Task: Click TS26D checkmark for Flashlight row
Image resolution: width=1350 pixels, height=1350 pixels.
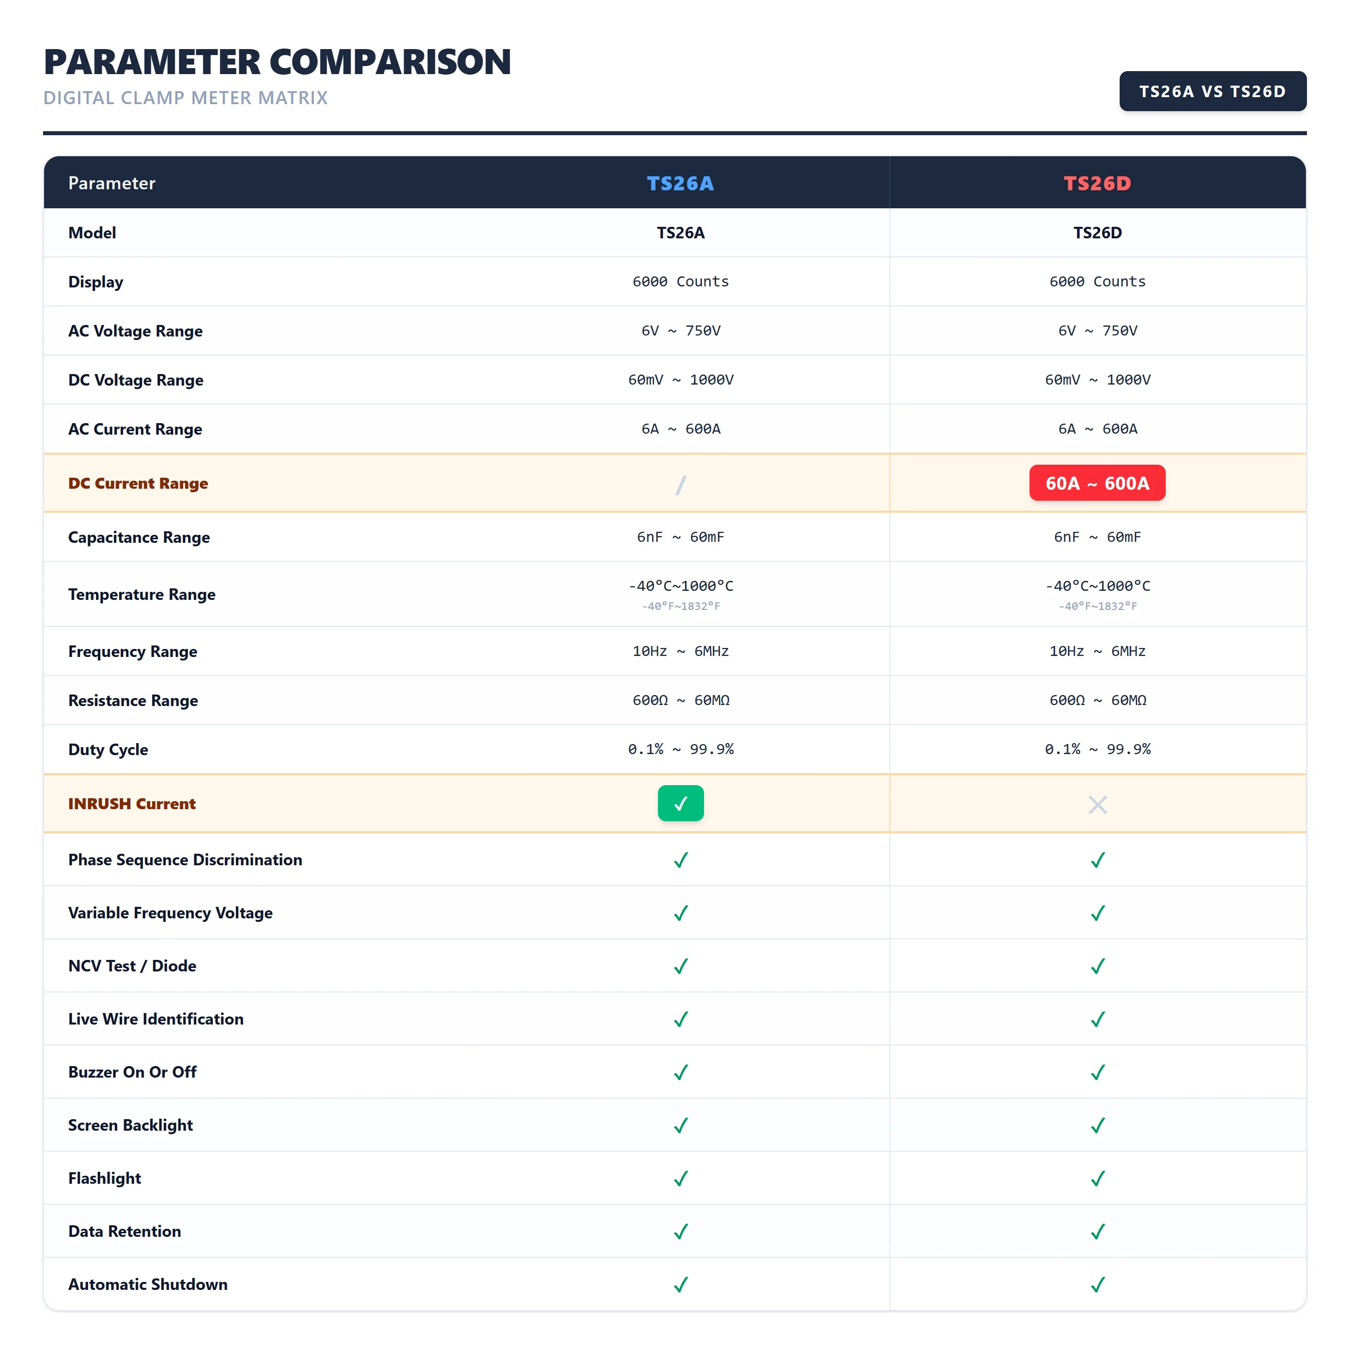Action: [1098, 1179]
